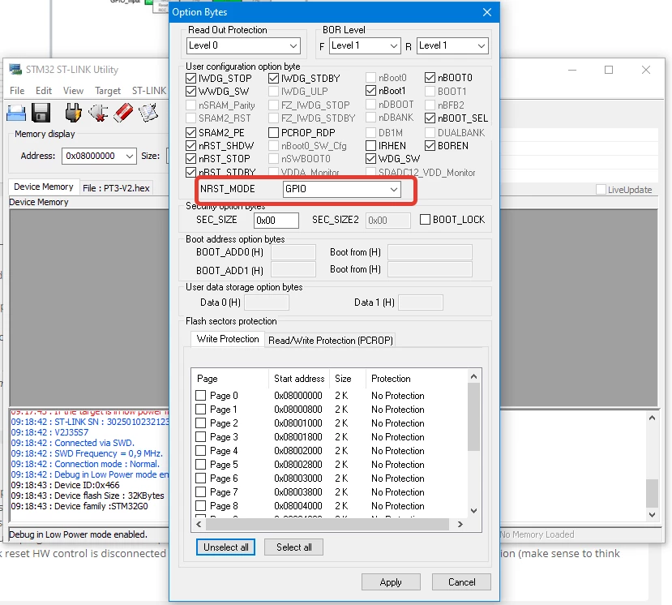Screen dimensions: 672x605
Task: Toggle the BOOT_LOCK checkbox
Action: [425, 220]
